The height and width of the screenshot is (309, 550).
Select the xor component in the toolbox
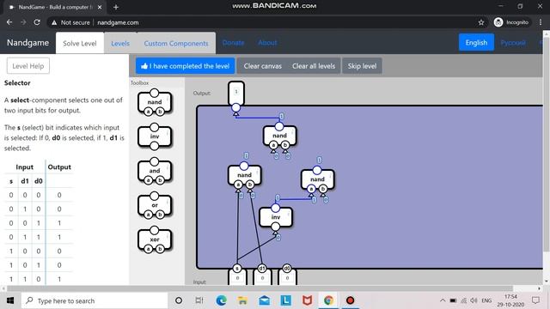[x=155, y=239]
